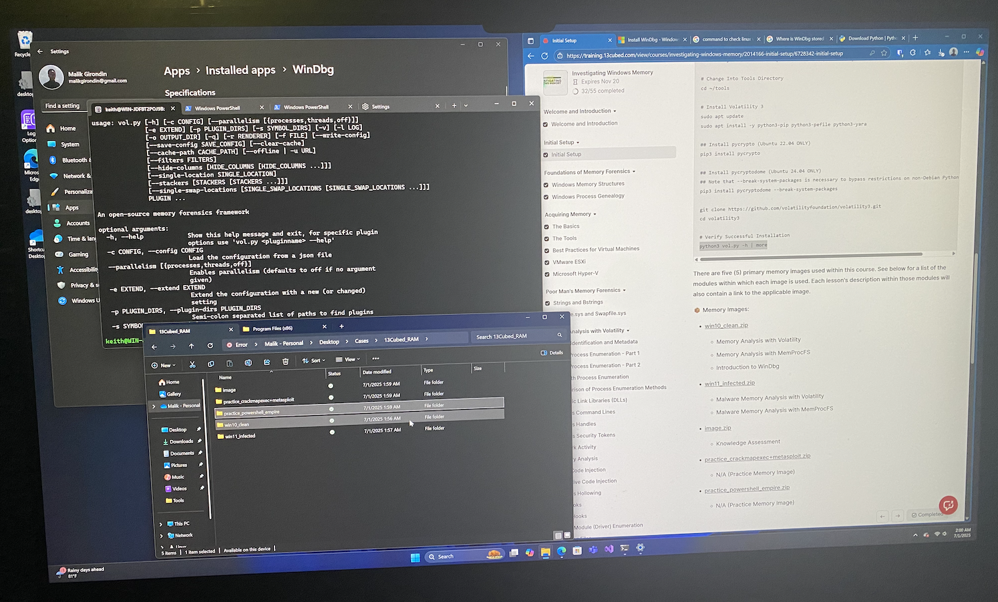998x602 pixels.
Task: Switch to Download Python browser tab
Action: pyautogui.click(x=872, y=38)
